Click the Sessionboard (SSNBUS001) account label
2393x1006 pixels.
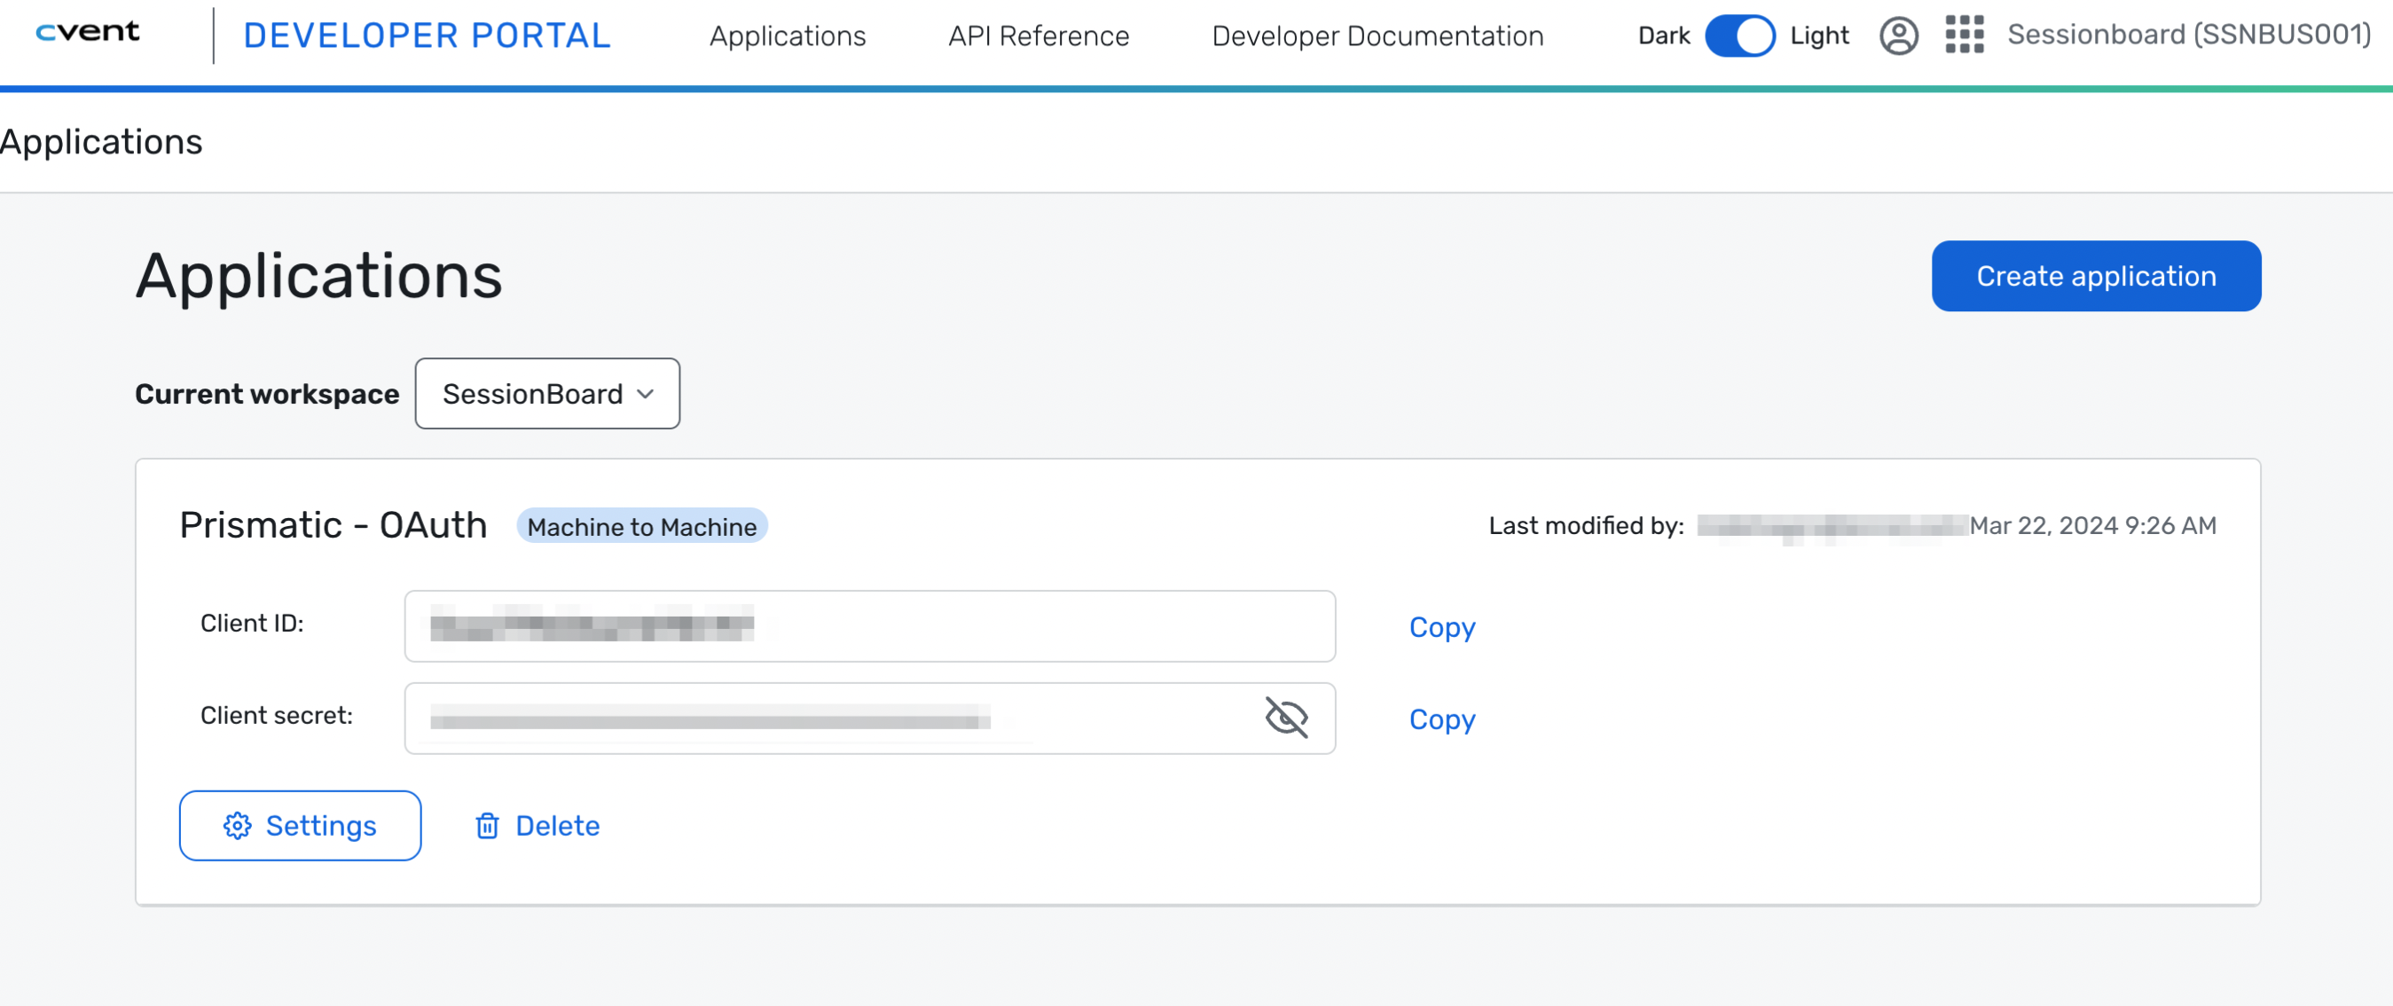tap(2189, 35)
